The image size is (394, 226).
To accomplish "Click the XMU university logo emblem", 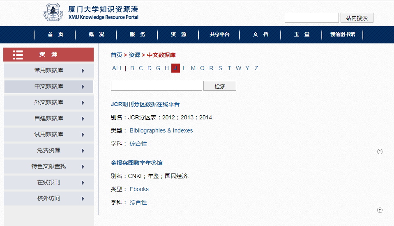I will pos(53,12).
